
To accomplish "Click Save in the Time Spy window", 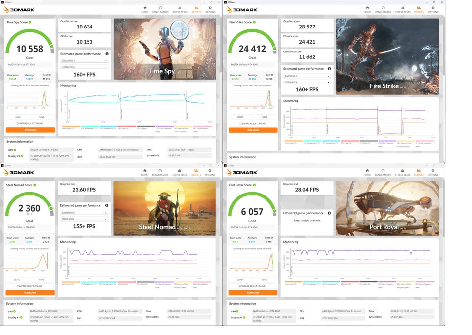I will (x=42, y=117).
